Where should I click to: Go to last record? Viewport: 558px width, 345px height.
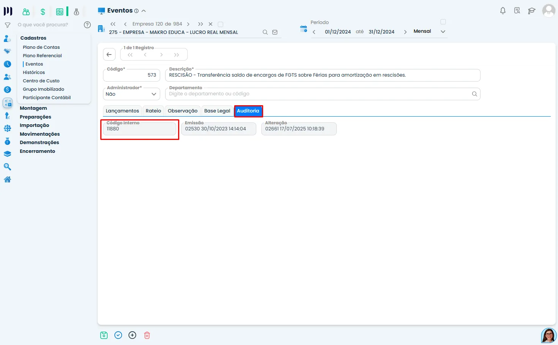point(176,55)
